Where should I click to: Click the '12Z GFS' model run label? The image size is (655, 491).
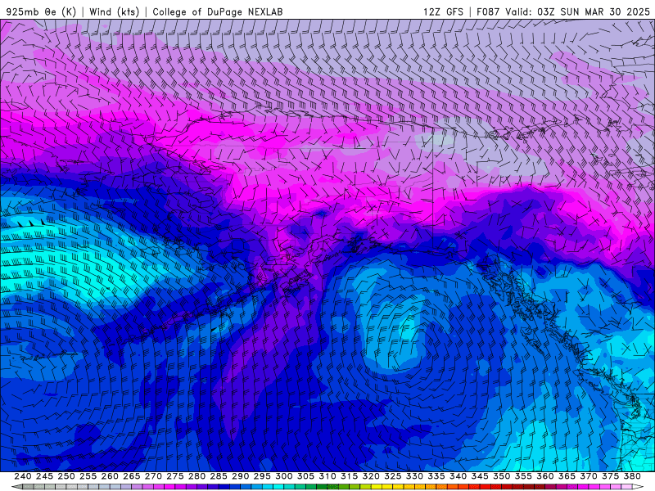point(443,11)
